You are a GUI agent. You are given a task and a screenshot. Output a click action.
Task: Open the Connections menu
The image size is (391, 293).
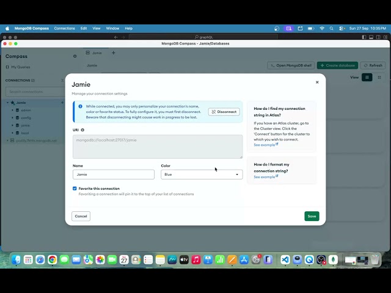(64, 29)
